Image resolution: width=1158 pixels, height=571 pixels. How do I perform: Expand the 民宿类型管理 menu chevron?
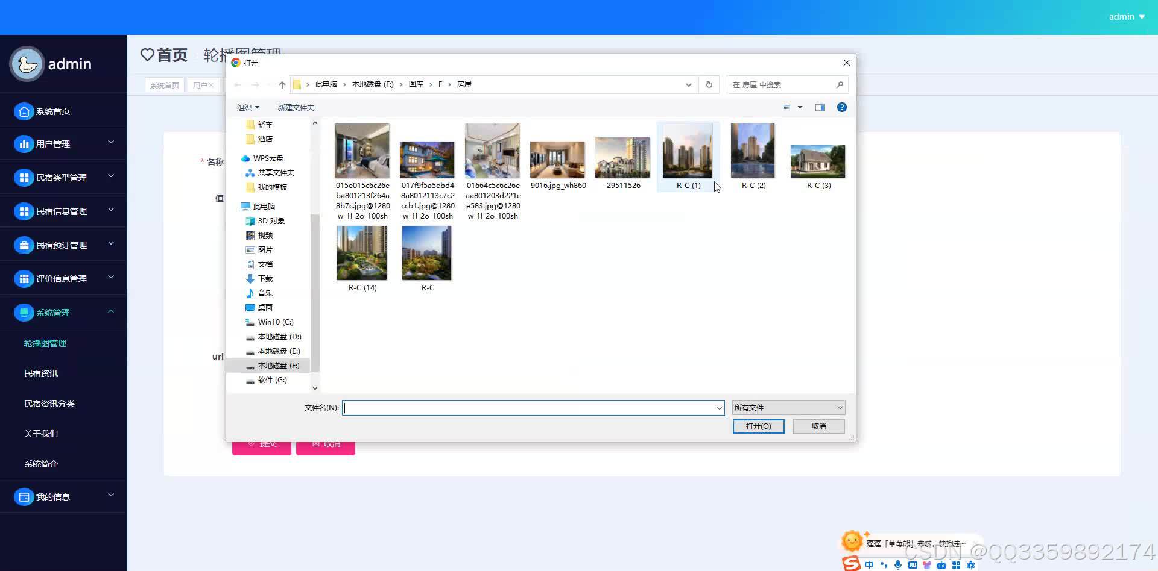[111, 176]
